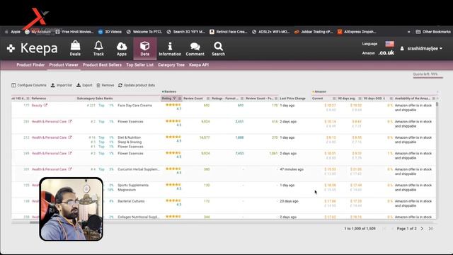
Task: Click the Page 1 of 2 label
Action: (x=406, y=229)
